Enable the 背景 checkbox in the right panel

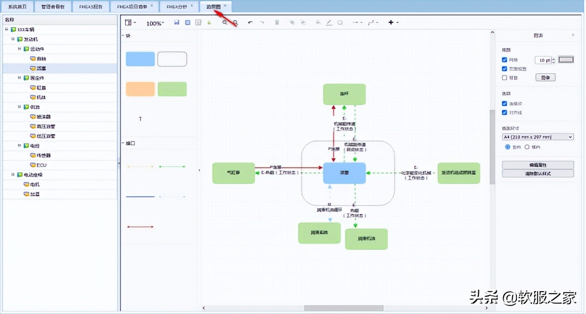(504, 77)
